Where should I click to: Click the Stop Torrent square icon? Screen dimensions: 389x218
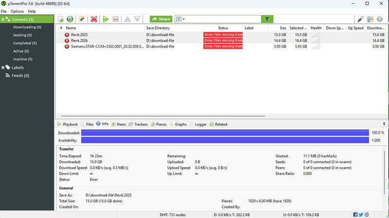pyautogui.click(x=115, y=19)
